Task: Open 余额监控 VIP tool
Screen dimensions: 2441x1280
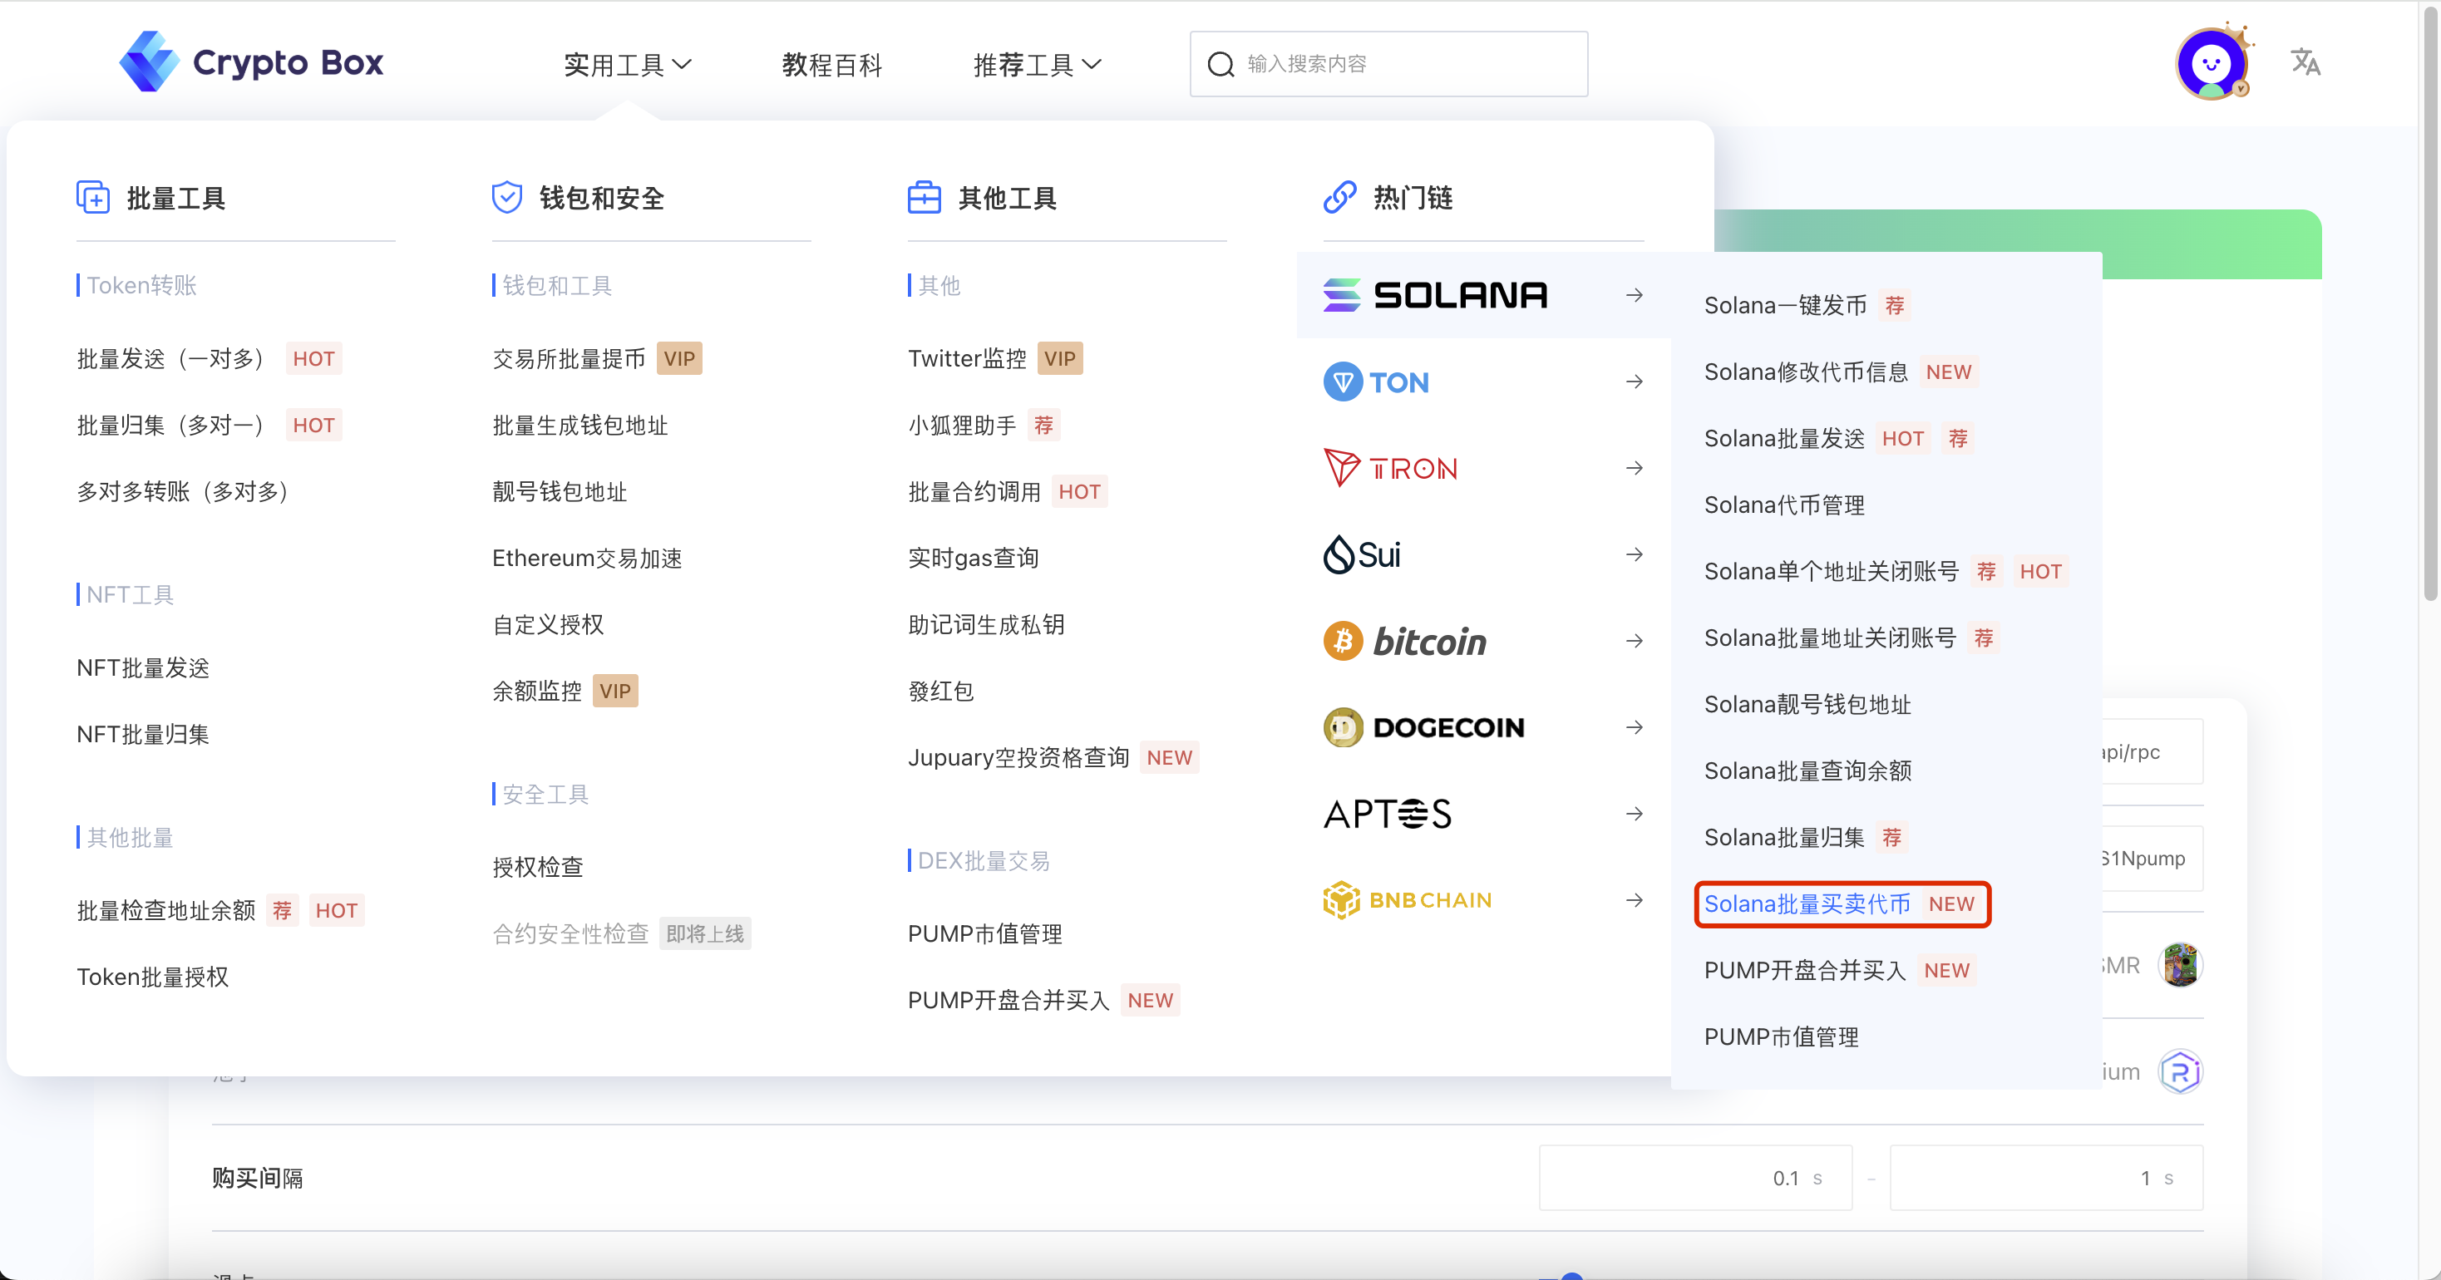Action: (x=537, y=691)
